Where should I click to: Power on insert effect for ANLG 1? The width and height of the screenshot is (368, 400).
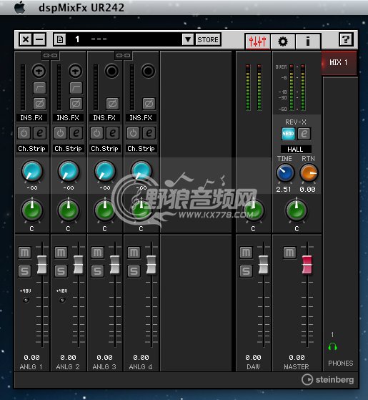[x=24, y=133]
